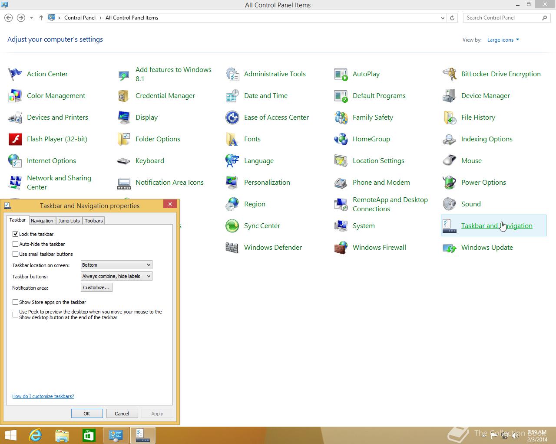
Task: Confirm the dialog with OK
Action: [87, 414]
